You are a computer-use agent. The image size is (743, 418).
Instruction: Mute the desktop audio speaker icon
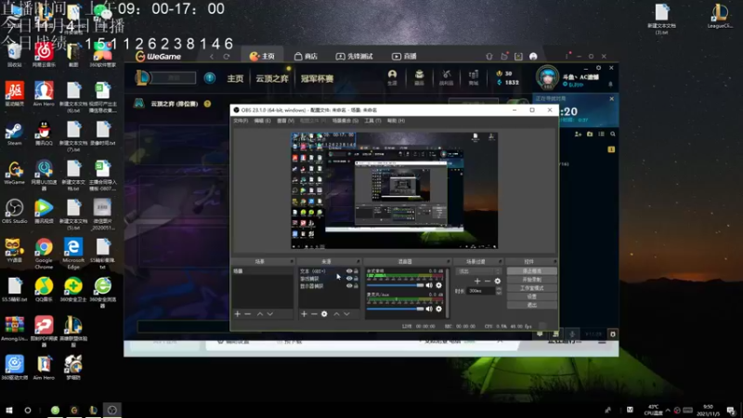click(x=429, y=285)
